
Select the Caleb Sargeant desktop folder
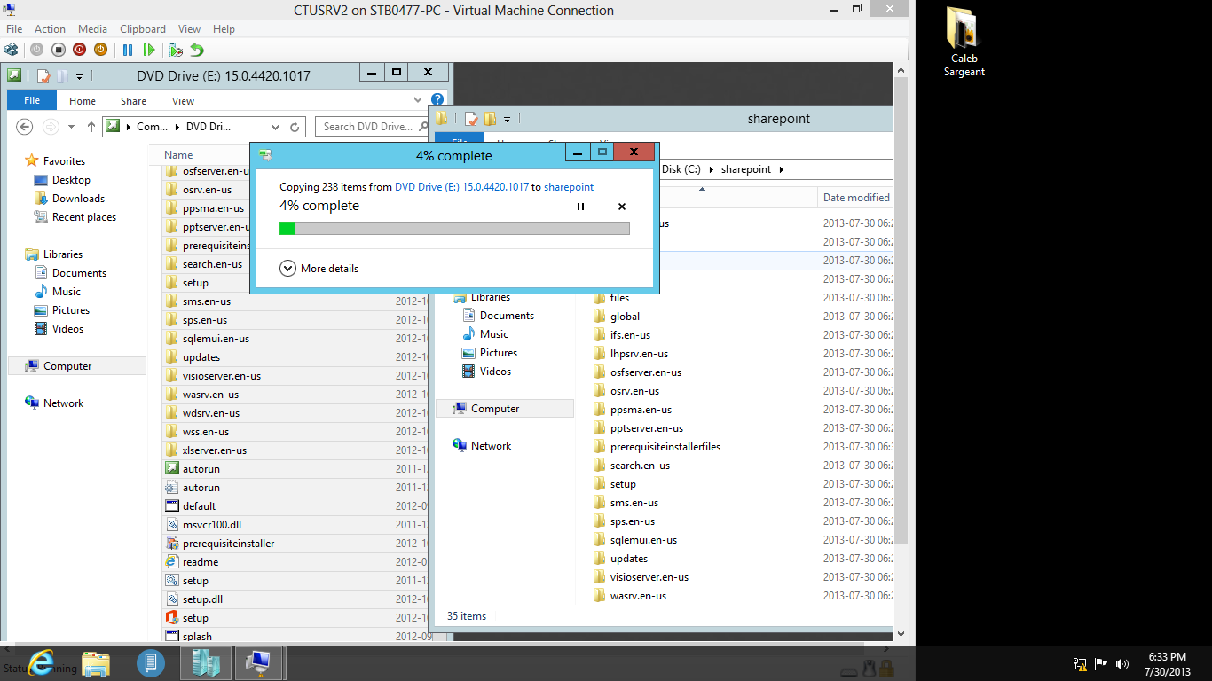pyautogui.click(x=964, y=42)
